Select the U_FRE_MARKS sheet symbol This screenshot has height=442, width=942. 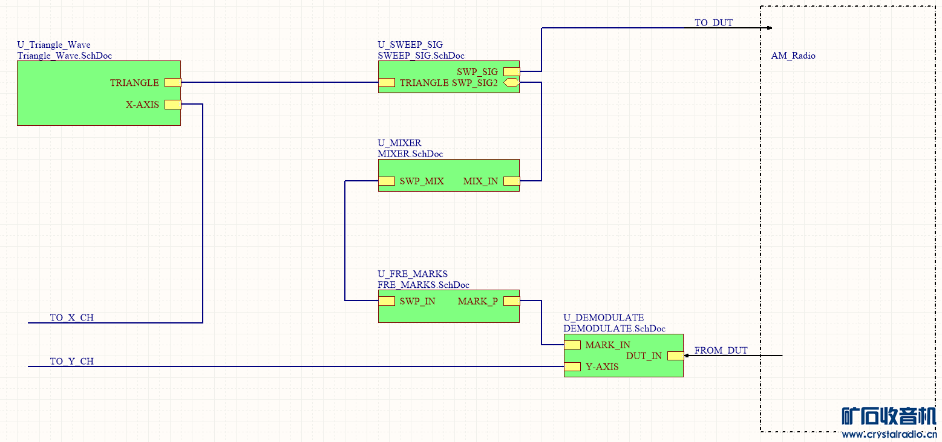coord(448,306)
